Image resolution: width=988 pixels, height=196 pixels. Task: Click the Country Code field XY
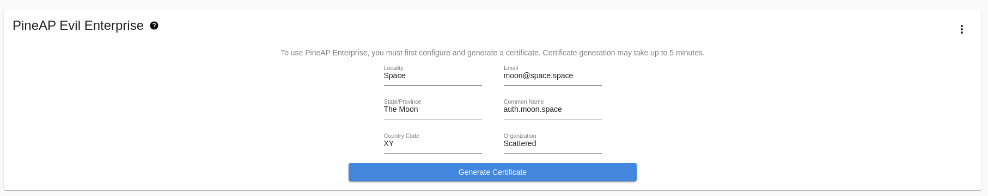coord(433,143)
